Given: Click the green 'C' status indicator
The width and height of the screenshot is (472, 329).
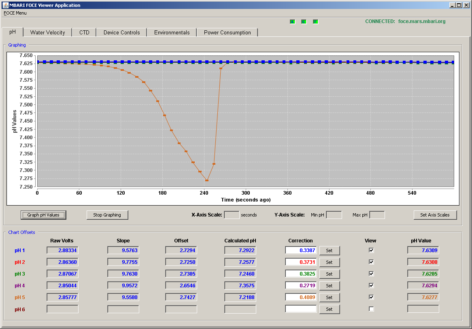Looking at the screenshot, I should coord(304,22).
